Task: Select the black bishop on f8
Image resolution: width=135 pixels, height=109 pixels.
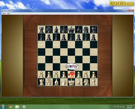Action: [79, 30]
